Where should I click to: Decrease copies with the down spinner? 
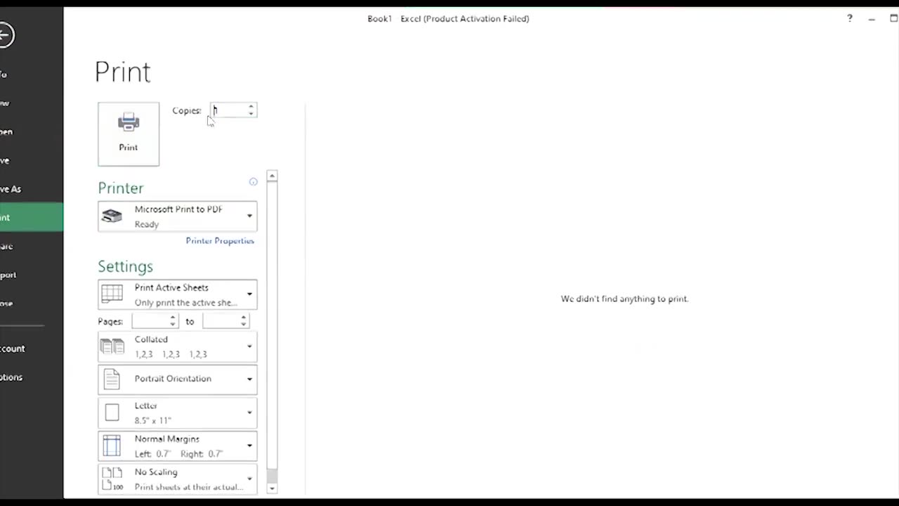(251, 114)
